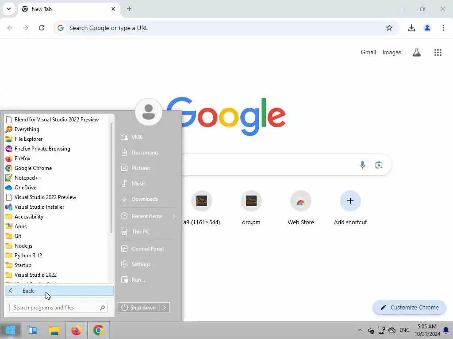Open the Chrome profile icon
Viewport: 453px width, 339px height.
[x=427, y=28]
